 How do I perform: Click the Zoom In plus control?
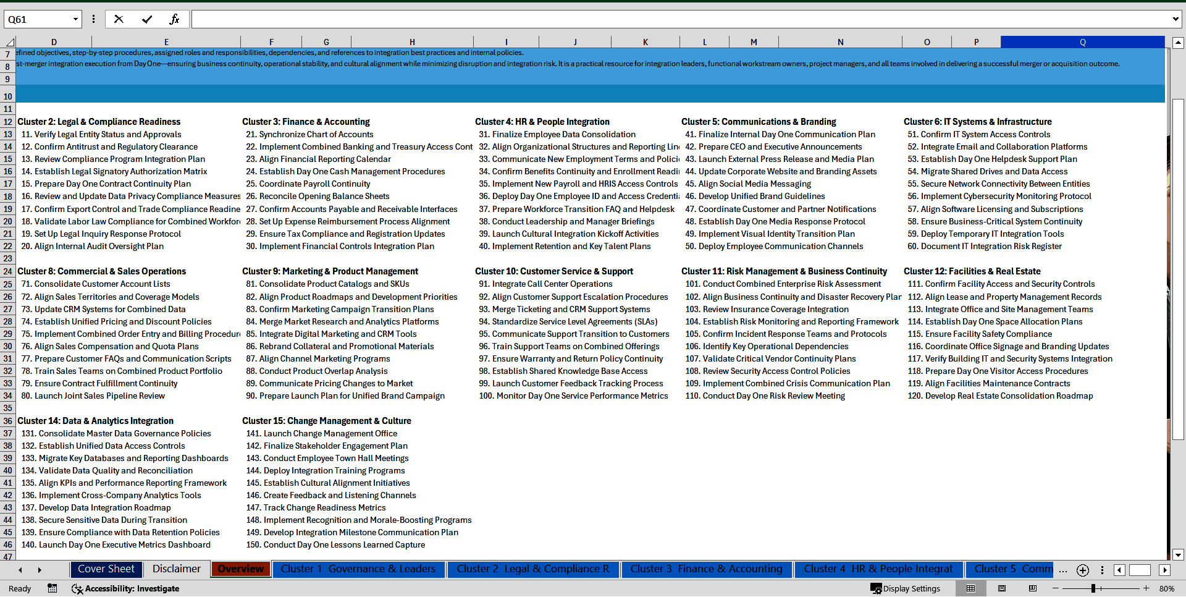pos(1146,588)
